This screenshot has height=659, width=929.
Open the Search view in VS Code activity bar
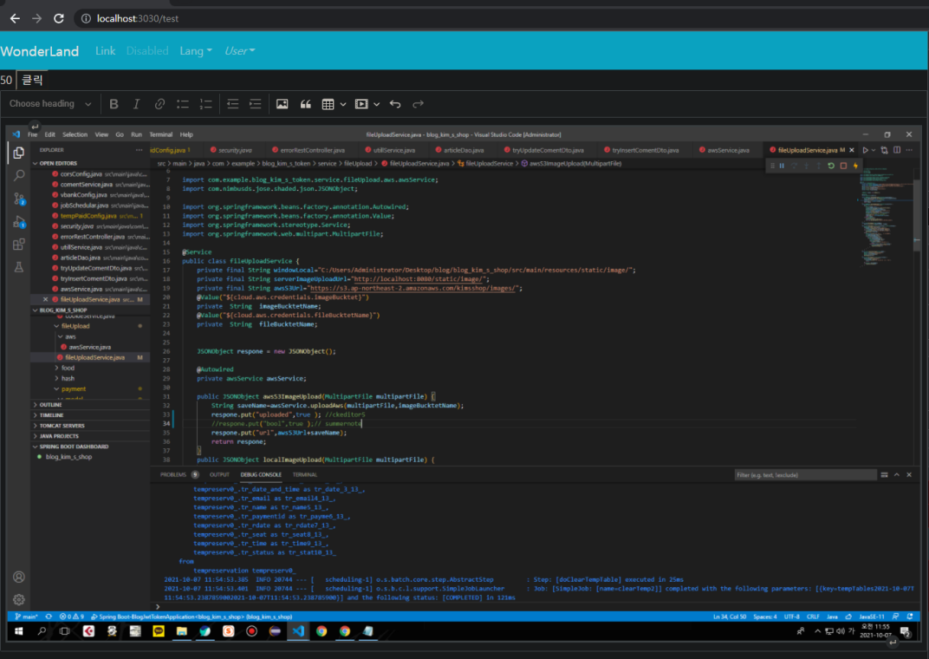pos(19,175)
